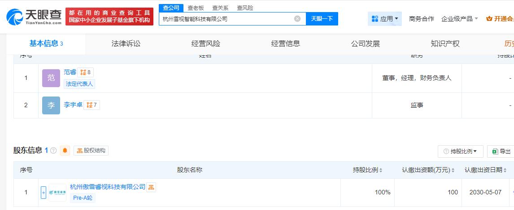
Task: Click the 法定代表人 tag
Action: (79, 84)
